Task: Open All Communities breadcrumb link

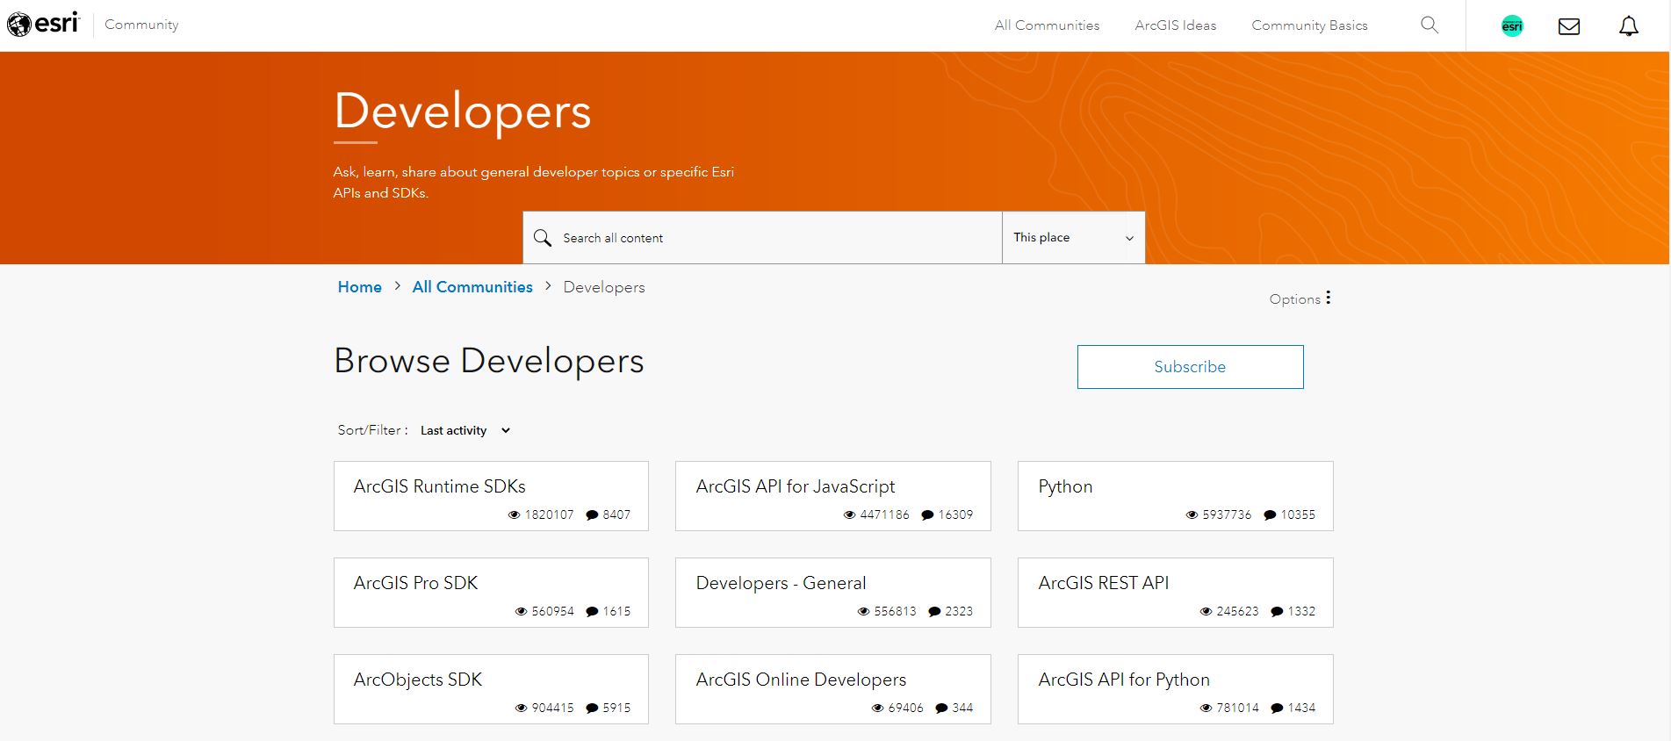Action: [x=472, y=287]
